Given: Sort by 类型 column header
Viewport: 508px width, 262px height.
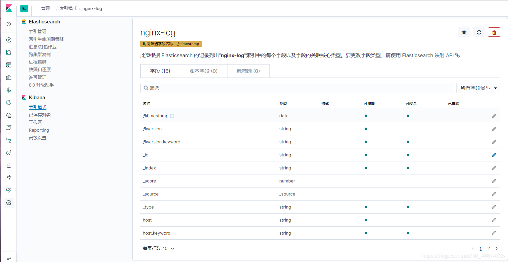Looking at the screenshot, I should [283, 104].
